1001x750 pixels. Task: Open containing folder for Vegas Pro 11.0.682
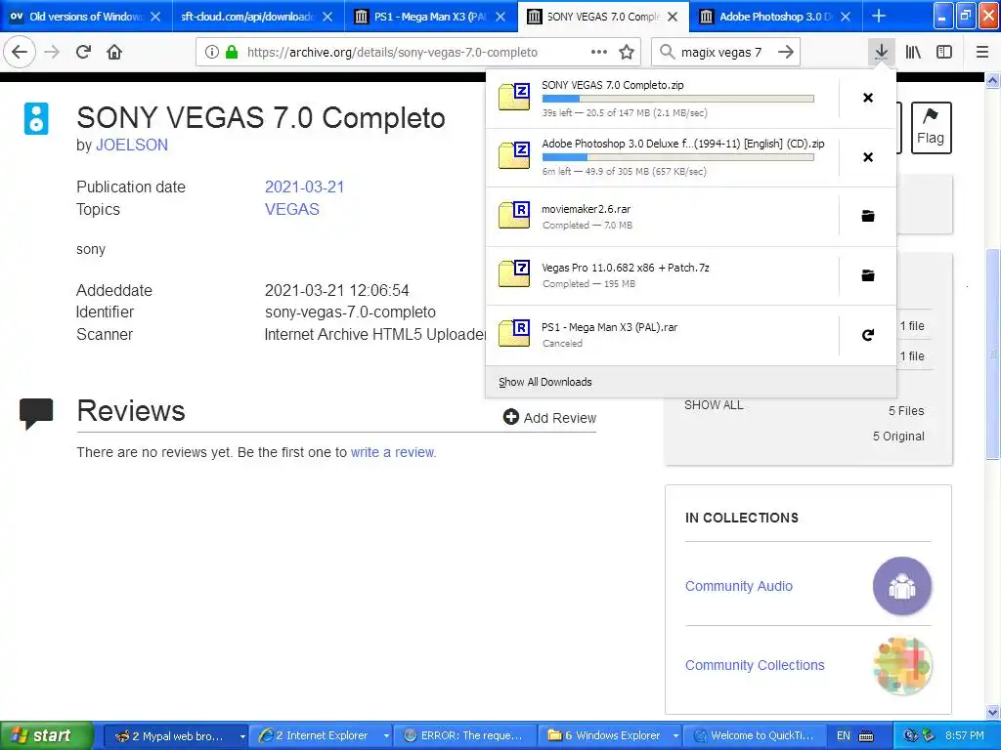868,275
